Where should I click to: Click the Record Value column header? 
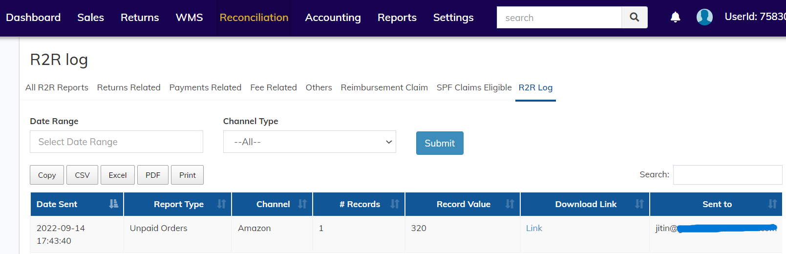(x=463, y=204)
